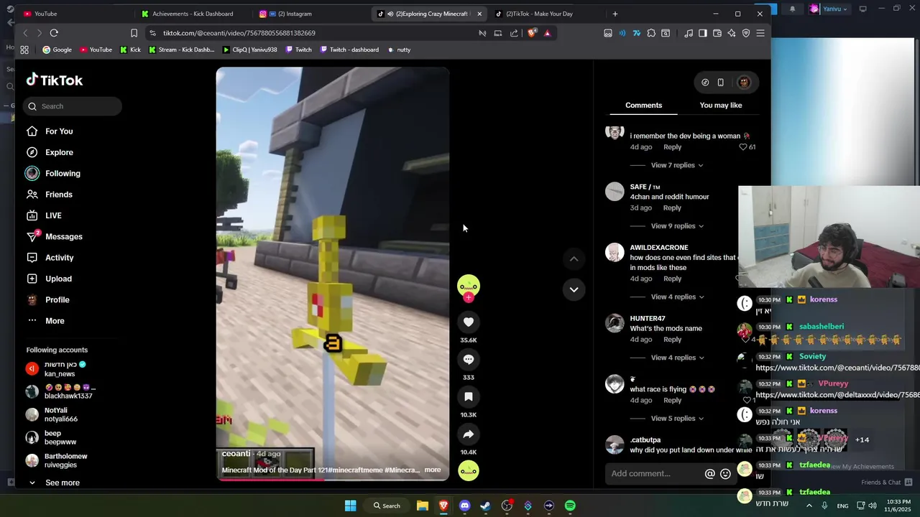Screen dimensions: 920x517
Task: Open the Brave VPN shield icon
Action: (x=746, y=33)
